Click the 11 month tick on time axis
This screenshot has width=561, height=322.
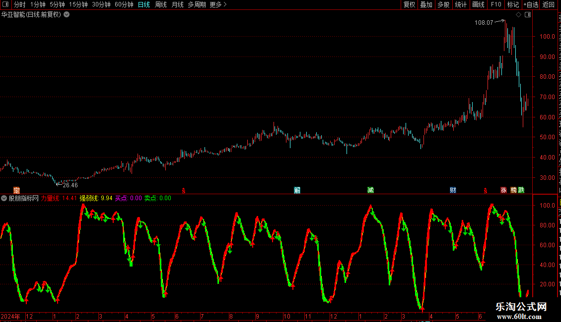click(x=308, y=316)
